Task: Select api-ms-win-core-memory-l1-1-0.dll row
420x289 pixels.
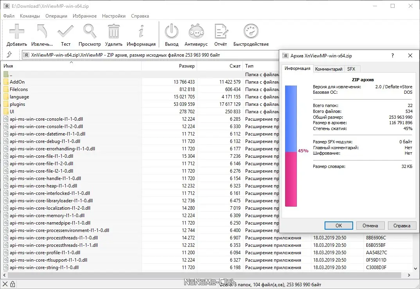Action: (x=140, y=216)
